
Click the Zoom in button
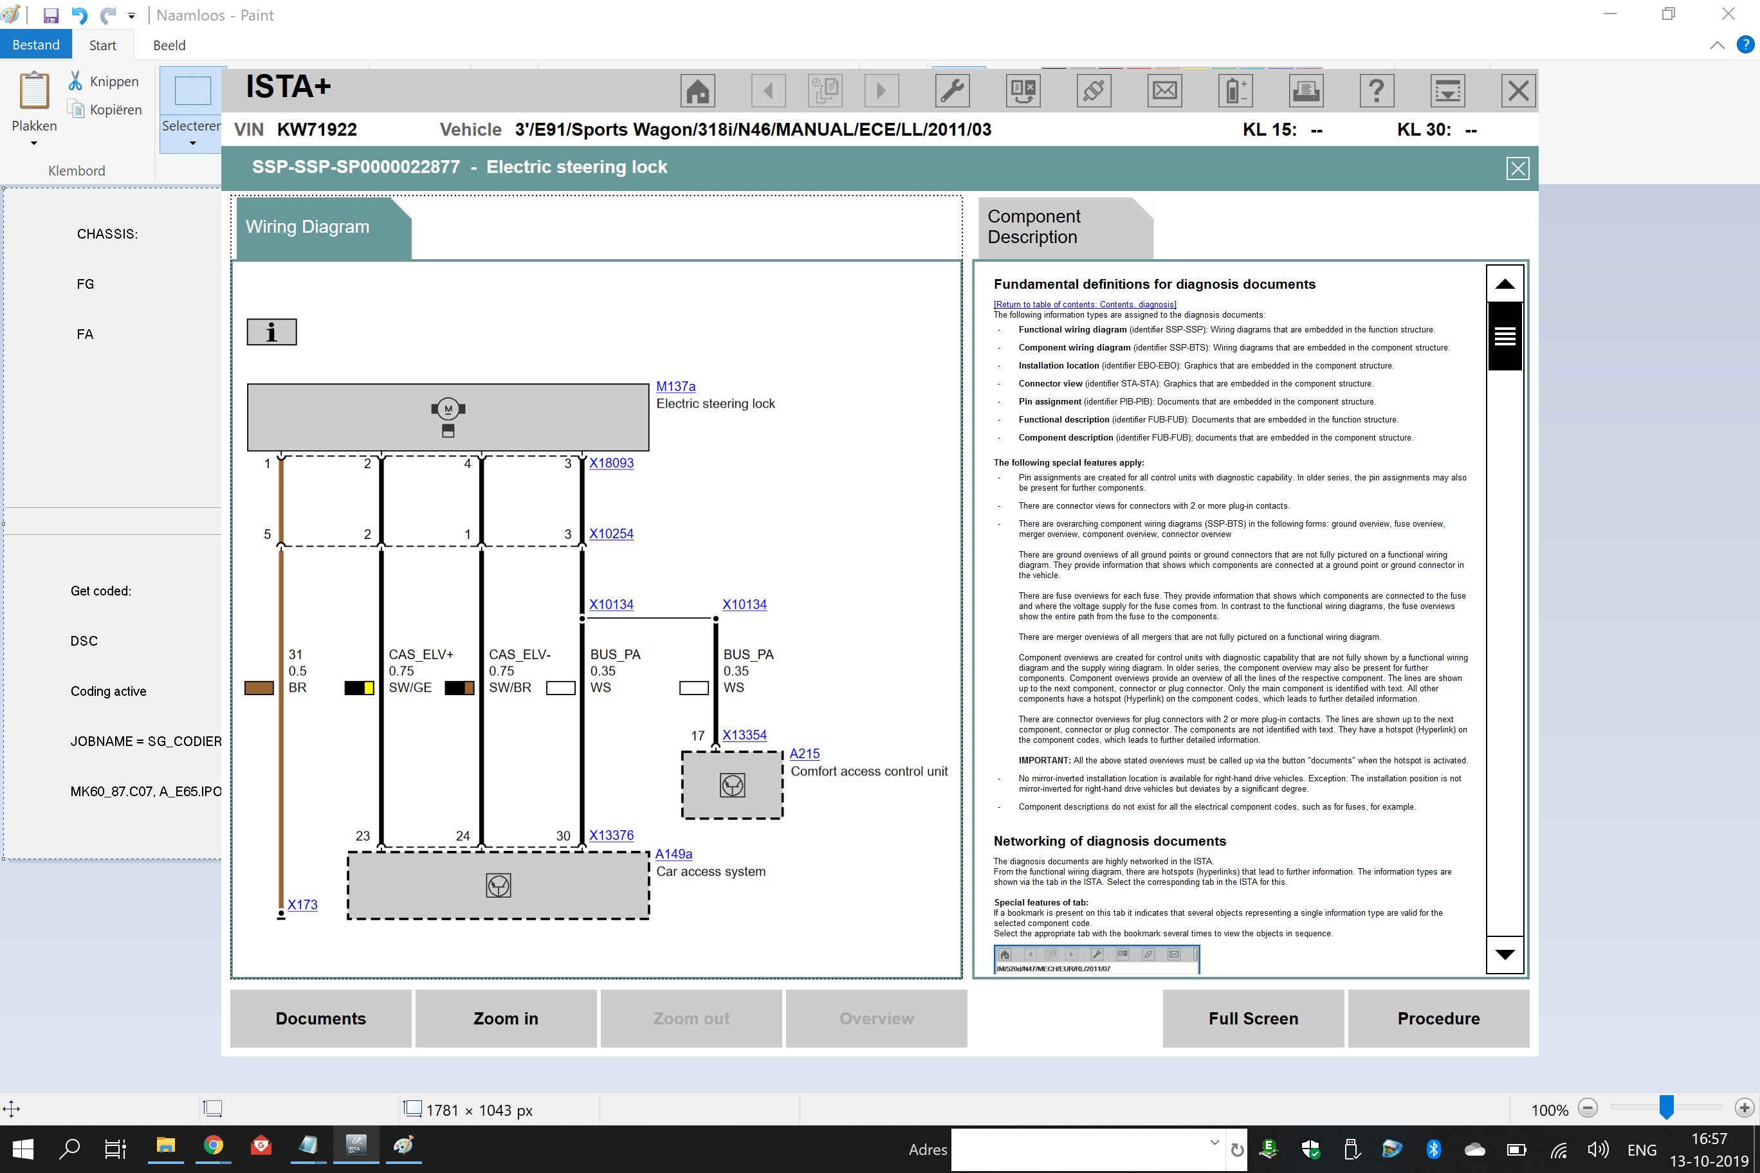point(506,1018)
